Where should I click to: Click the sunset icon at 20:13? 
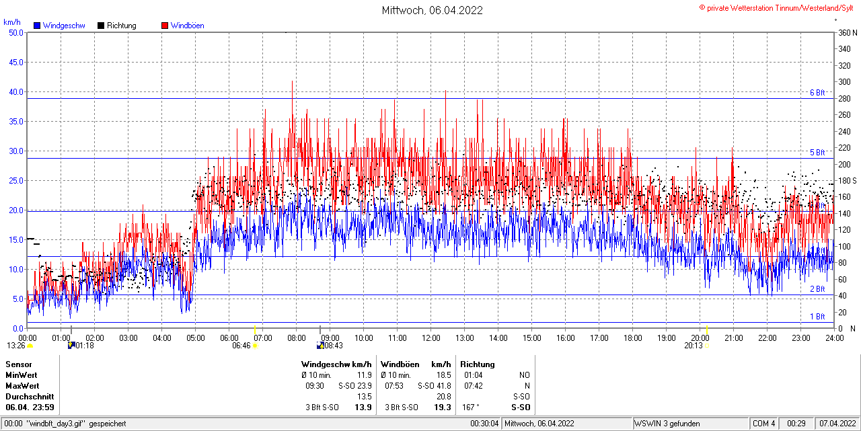tap(707, 346)
